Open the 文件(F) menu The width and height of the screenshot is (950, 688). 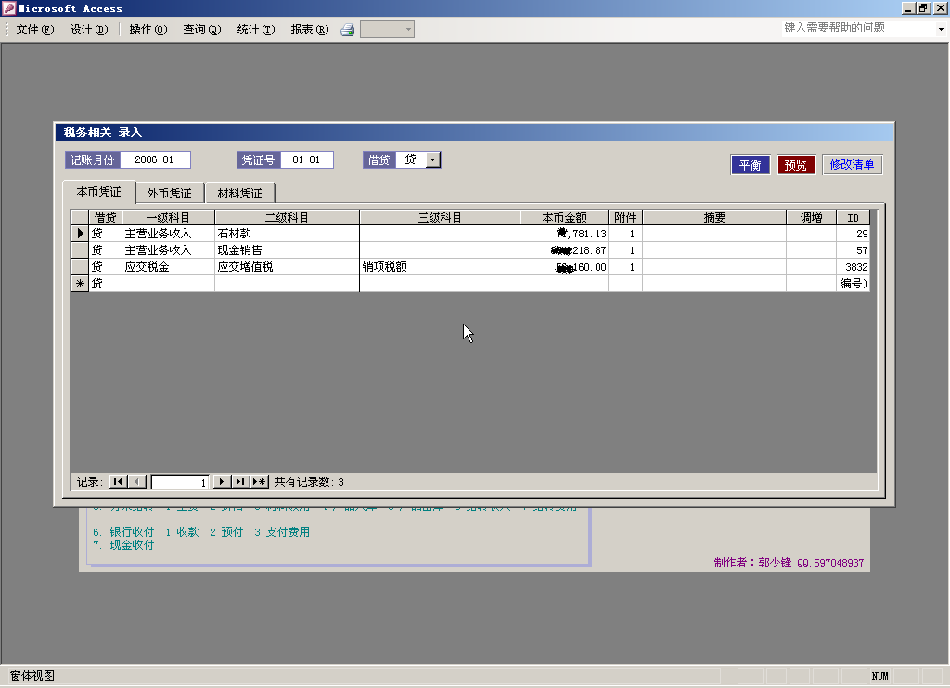[35, 30]
